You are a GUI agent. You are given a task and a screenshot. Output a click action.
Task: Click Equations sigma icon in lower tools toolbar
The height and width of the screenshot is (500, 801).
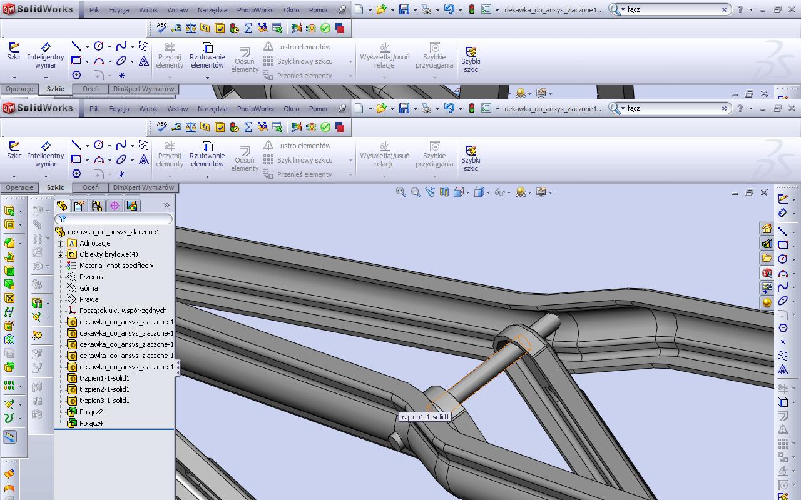(x=248, y=127)
